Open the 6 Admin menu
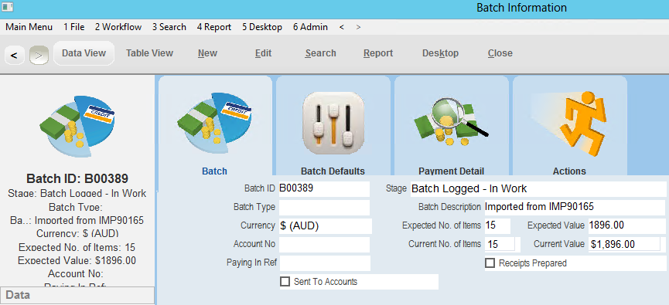 click(311, 27)
